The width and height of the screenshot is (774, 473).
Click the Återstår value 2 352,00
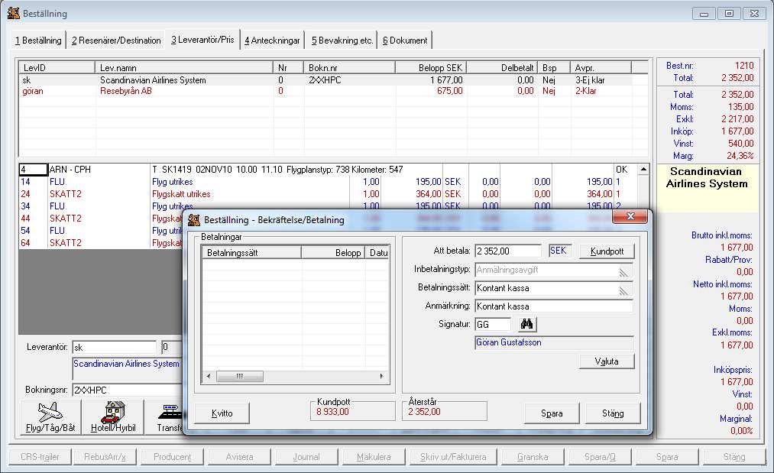pyautogui.click(x=425, y=412)
